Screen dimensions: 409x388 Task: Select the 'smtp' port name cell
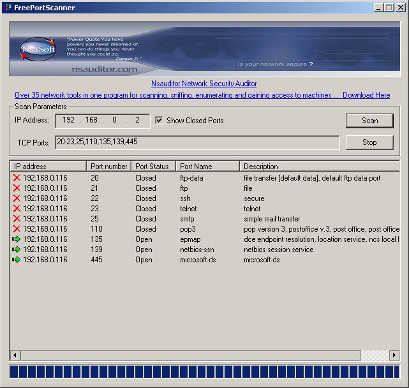pos(187,219)
